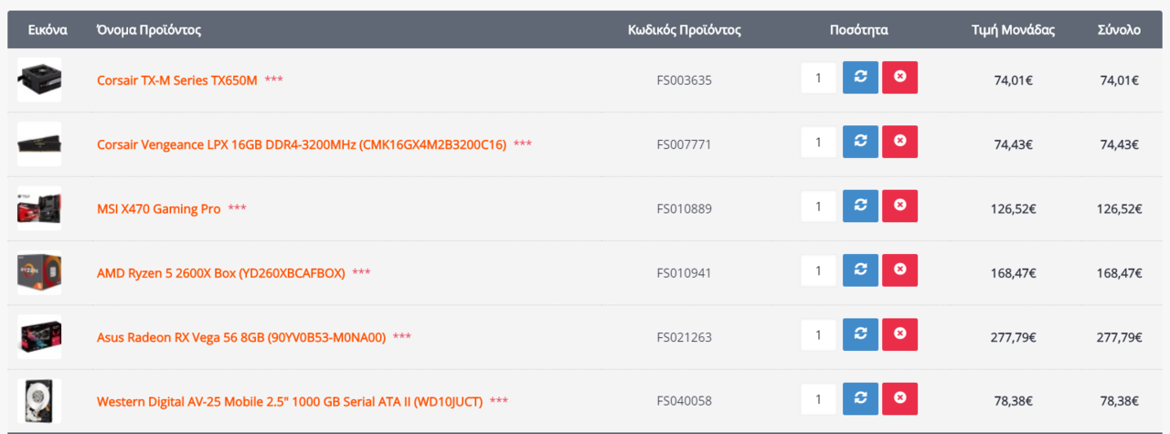Open Asus Radeon RX Vega 56 8GB link
This screenshot has height=434, width=1170.
coord(241,337)
